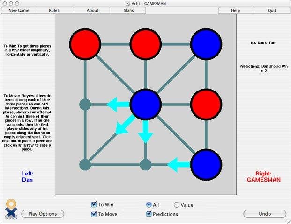
Task: Click the blue piece at top-right corner
Action: click(x=206, y=44)
